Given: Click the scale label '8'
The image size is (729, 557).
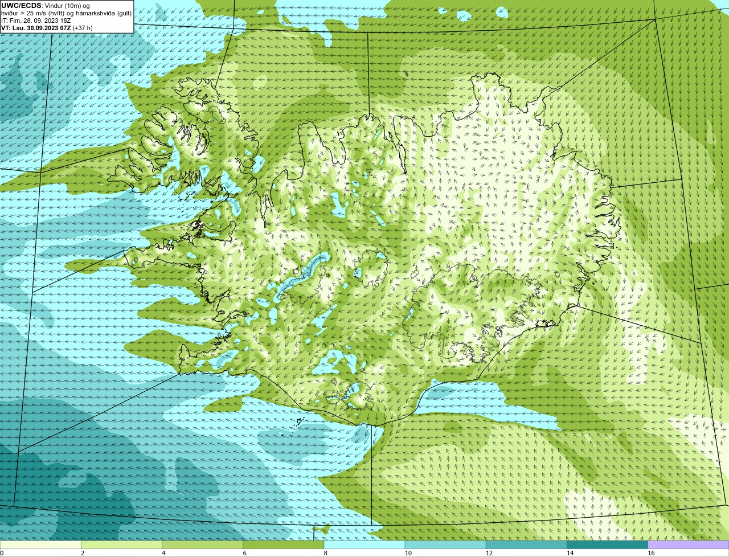Looking at the screenshot, I should tap(325, 553).
